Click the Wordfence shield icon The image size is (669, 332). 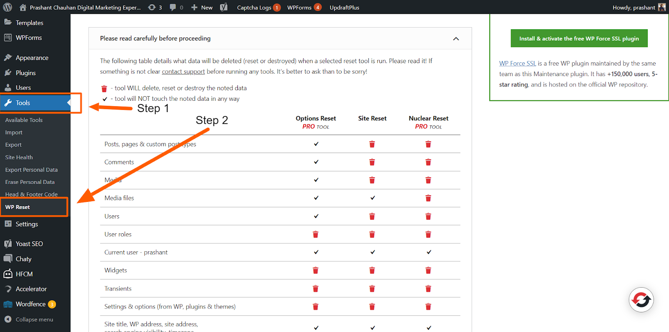point(8,304)
